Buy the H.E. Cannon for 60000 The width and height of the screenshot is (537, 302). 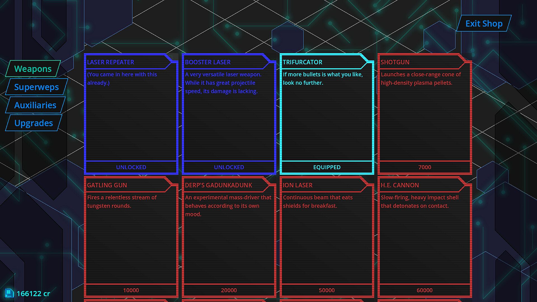point(425,290)
